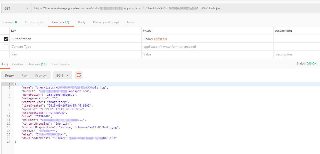
Task: Click the "bucket" line in response
Action: (x=56, y=91)
